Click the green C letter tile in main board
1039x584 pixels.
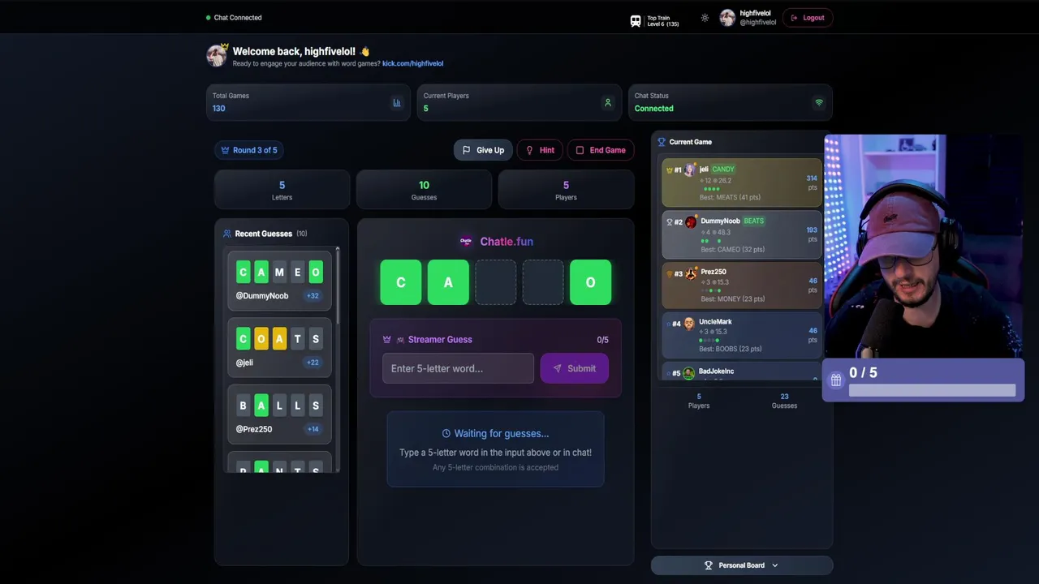click(x=401, y=282)
